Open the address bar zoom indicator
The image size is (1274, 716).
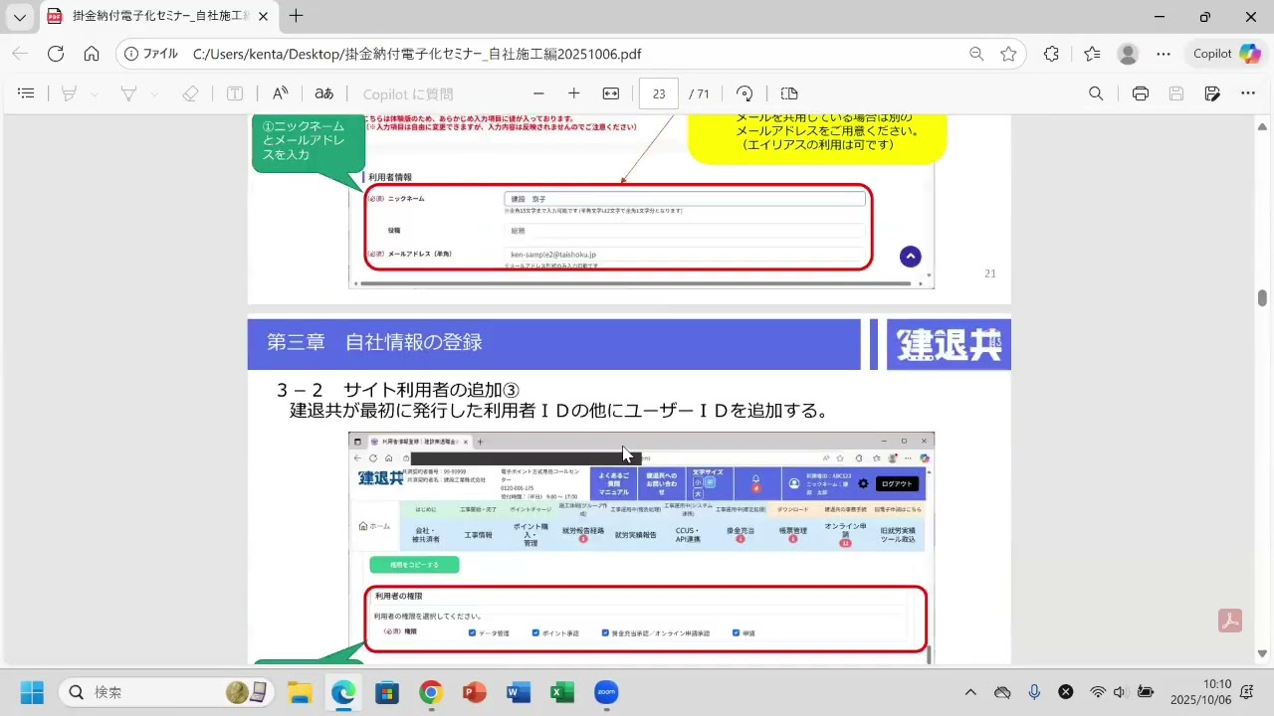pos(976,54)
